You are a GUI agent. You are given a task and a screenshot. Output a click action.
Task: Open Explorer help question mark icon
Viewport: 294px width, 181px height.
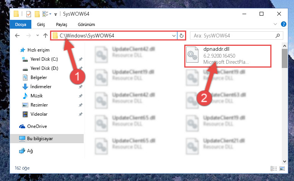point(284,24)
